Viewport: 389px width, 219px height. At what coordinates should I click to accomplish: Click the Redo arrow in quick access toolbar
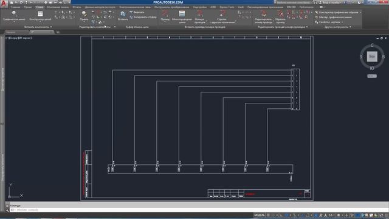pos(37,2)
